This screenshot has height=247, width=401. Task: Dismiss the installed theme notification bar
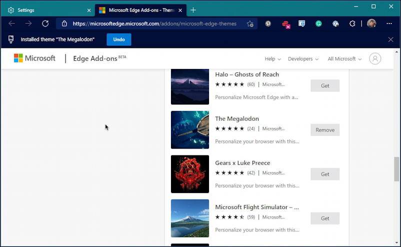pos(391,39)
